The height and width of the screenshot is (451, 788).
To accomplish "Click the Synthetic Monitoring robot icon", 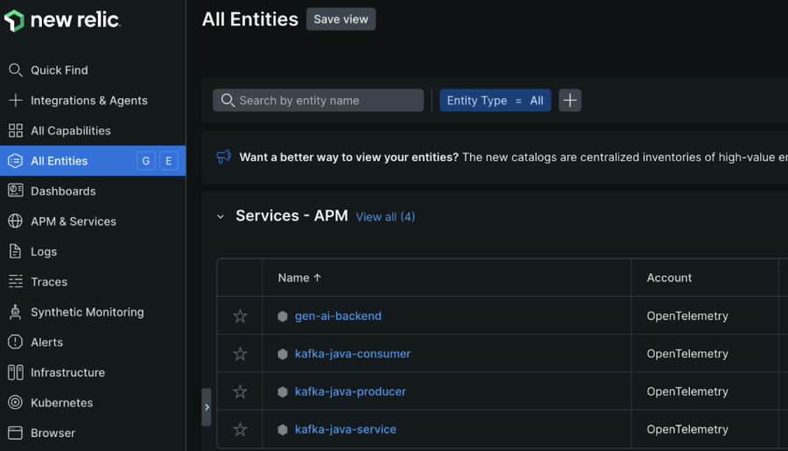I will (x=15, y=312).
